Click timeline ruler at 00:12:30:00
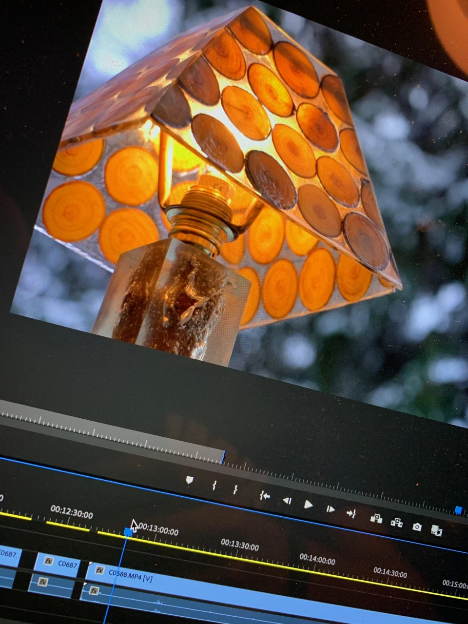The height and width of the screenshot is (624, 468). click(x=72, y=512)
